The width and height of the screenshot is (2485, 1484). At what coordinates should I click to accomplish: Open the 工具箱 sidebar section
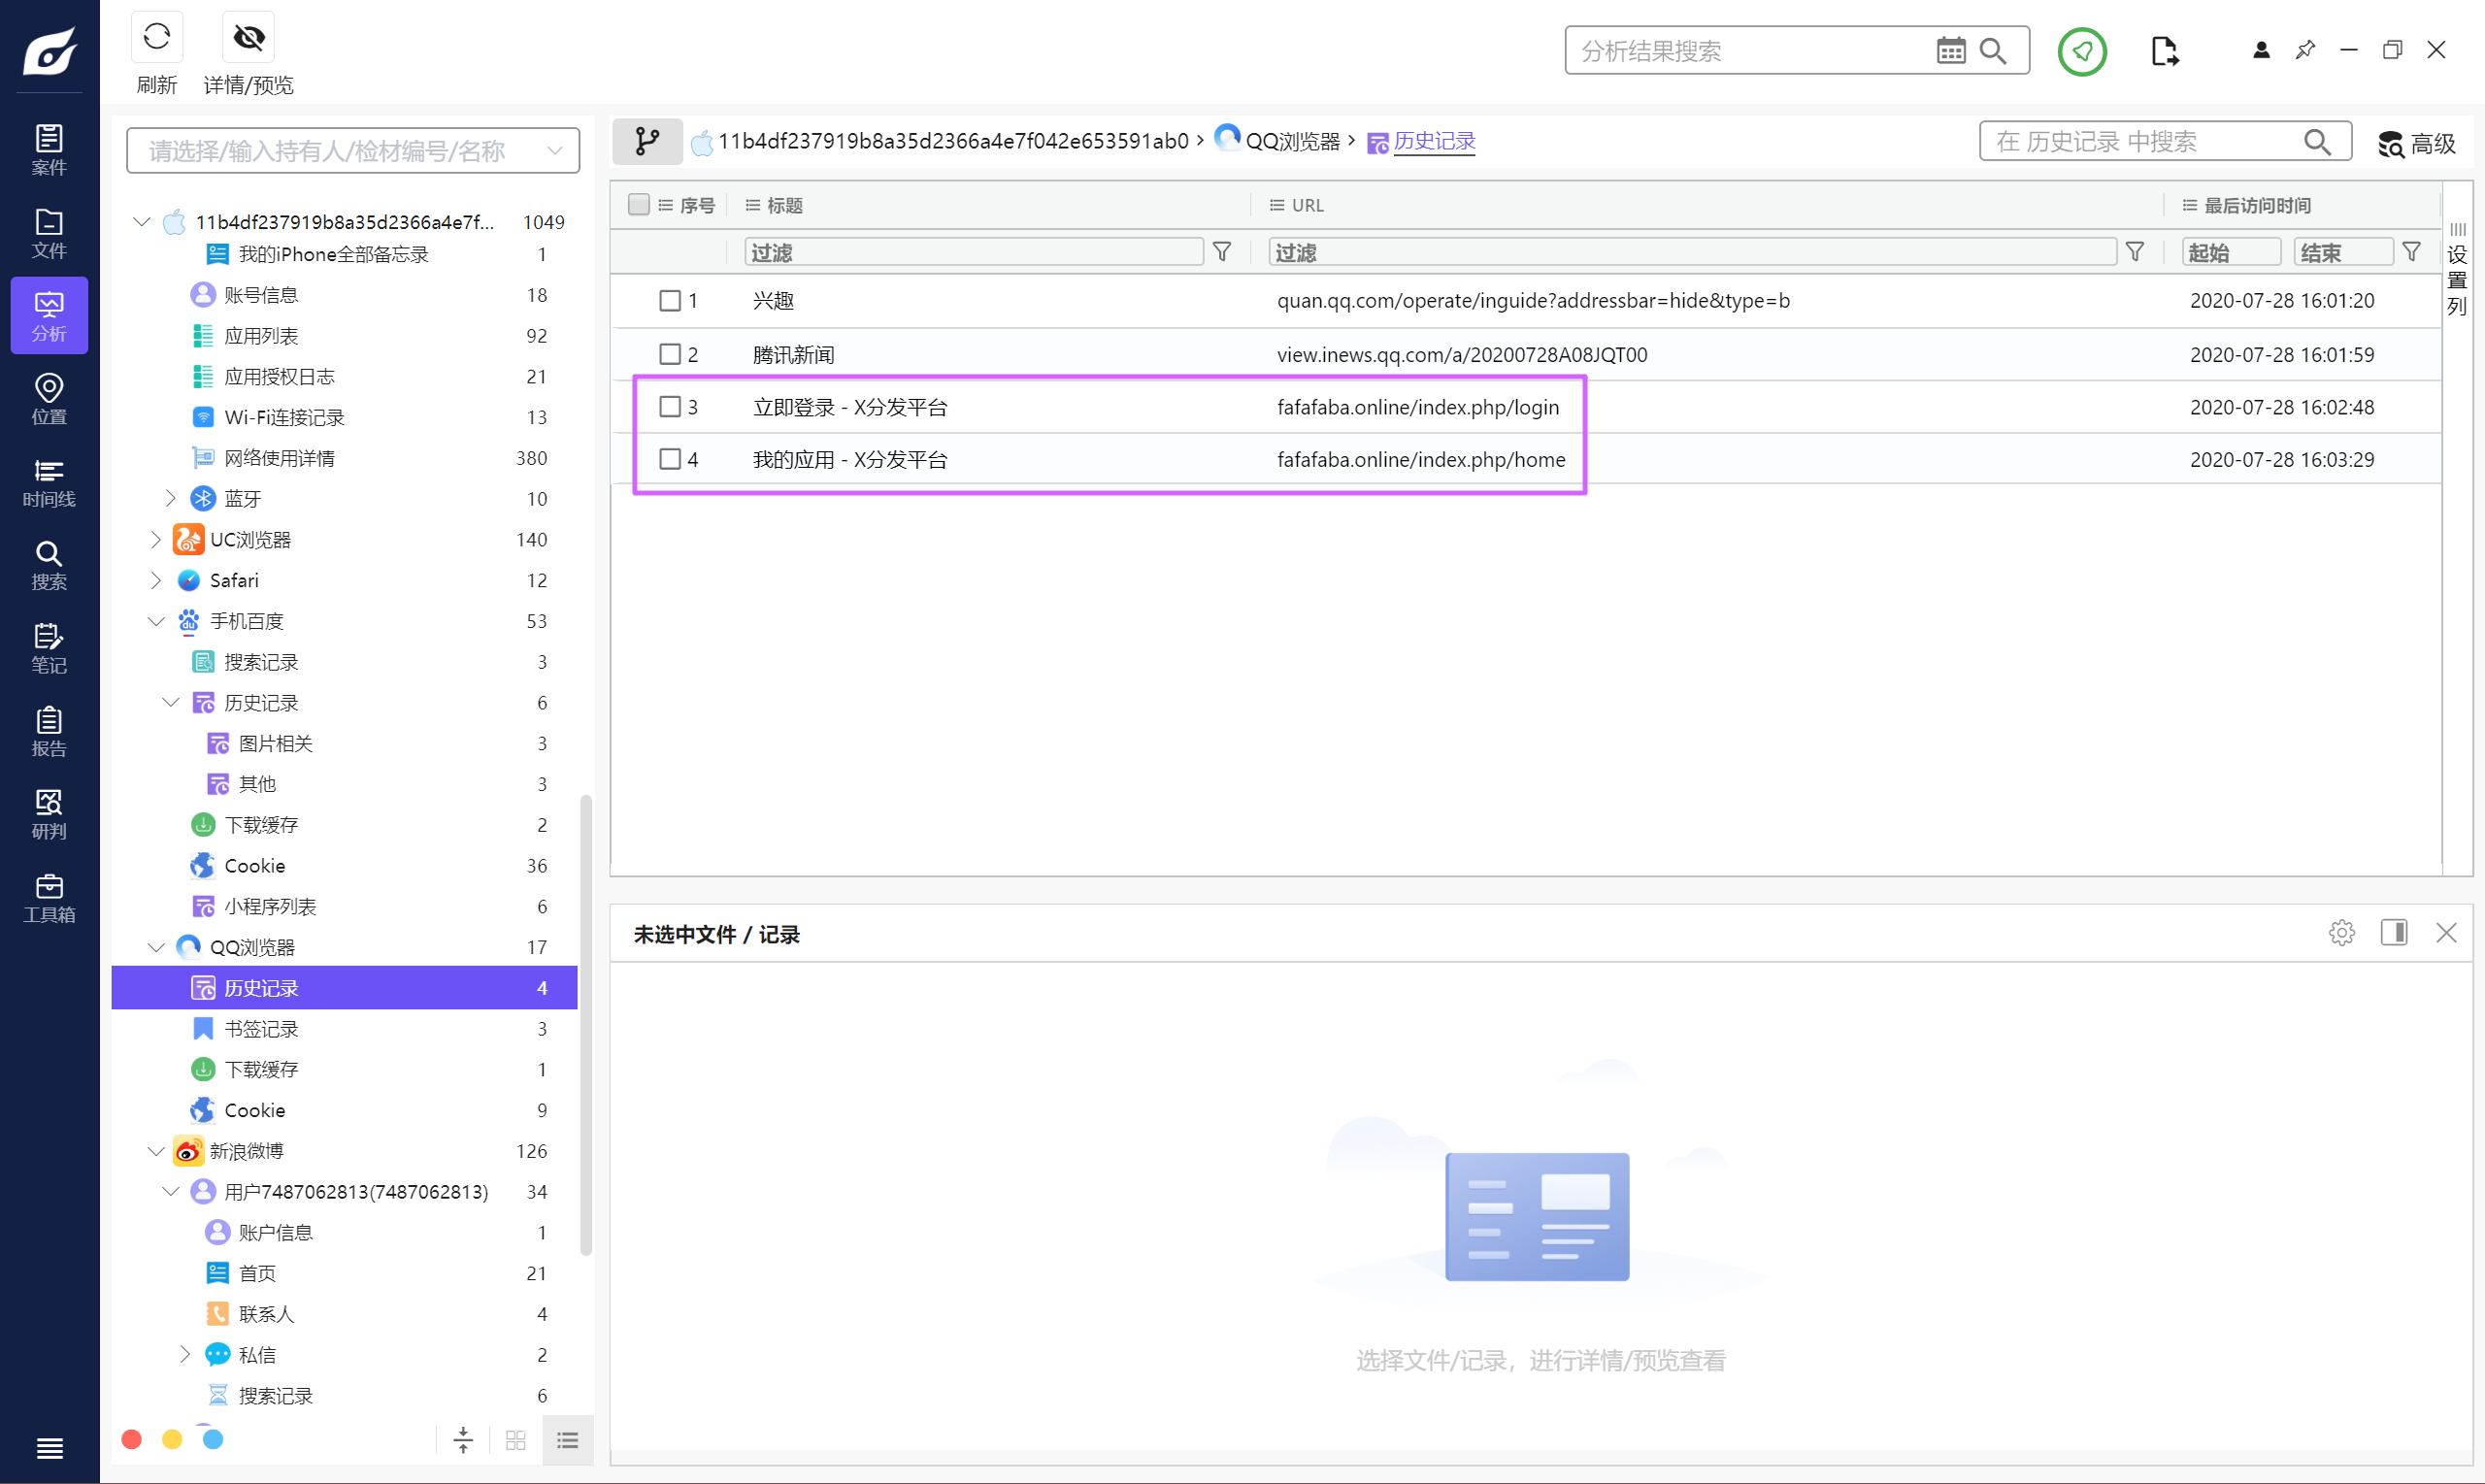pos(49,897)
